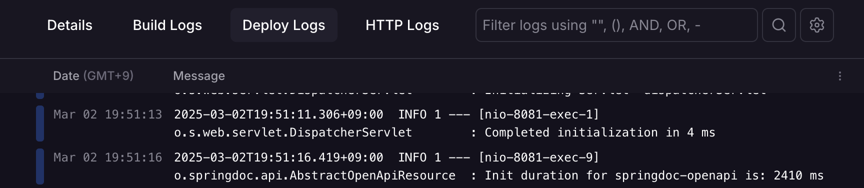Image resolution: width=864 pixels, height=188 pixels.
Task: Click the Date (GMT+9) column header
Action: (x=93, y=76)
